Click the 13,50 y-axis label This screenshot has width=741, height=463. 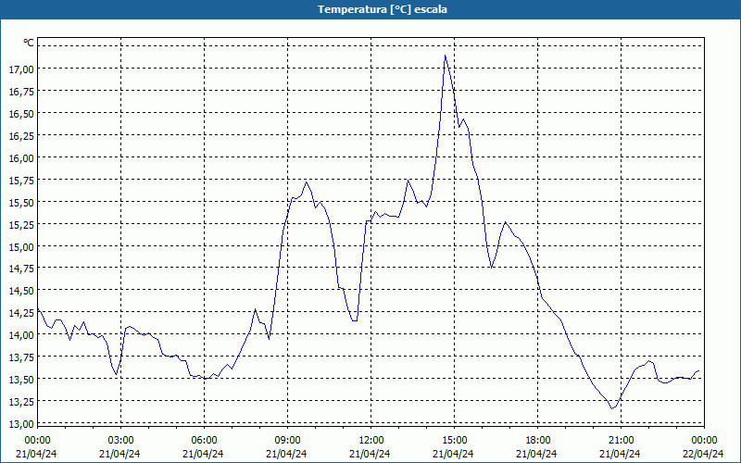(21, 380)
